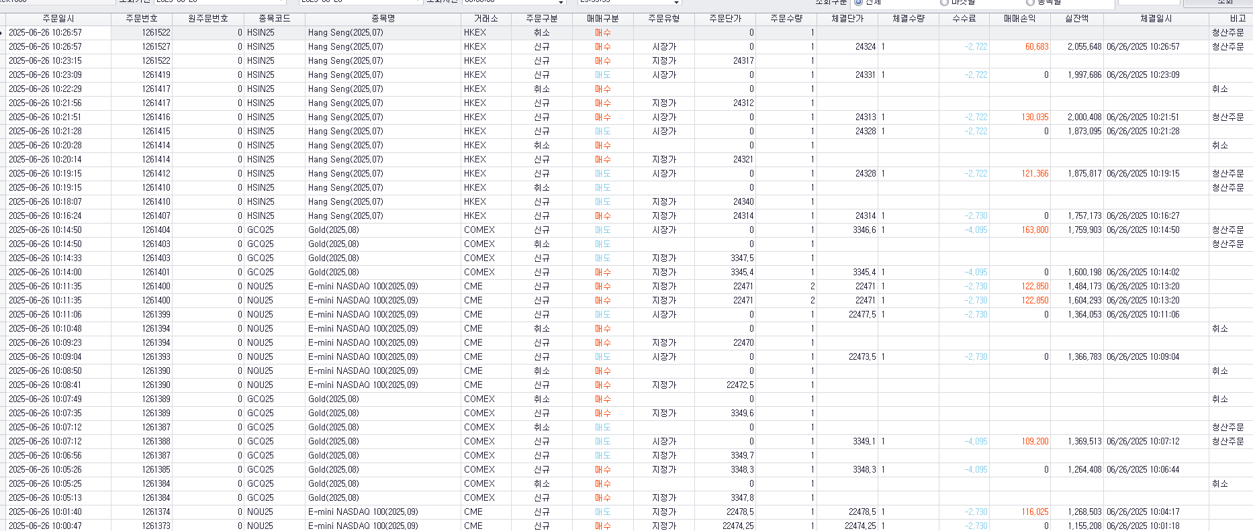Click the profit value 60,683

[x=1037, y=47]
